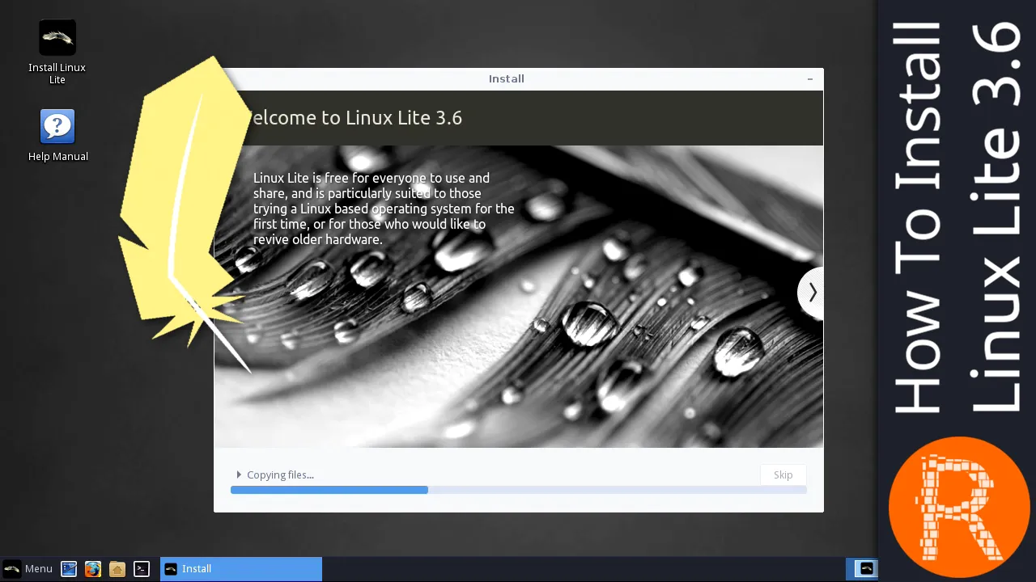Select the Install window button in the taskbar
This screenshot has height=582, width=1036.
click(241, 569)
